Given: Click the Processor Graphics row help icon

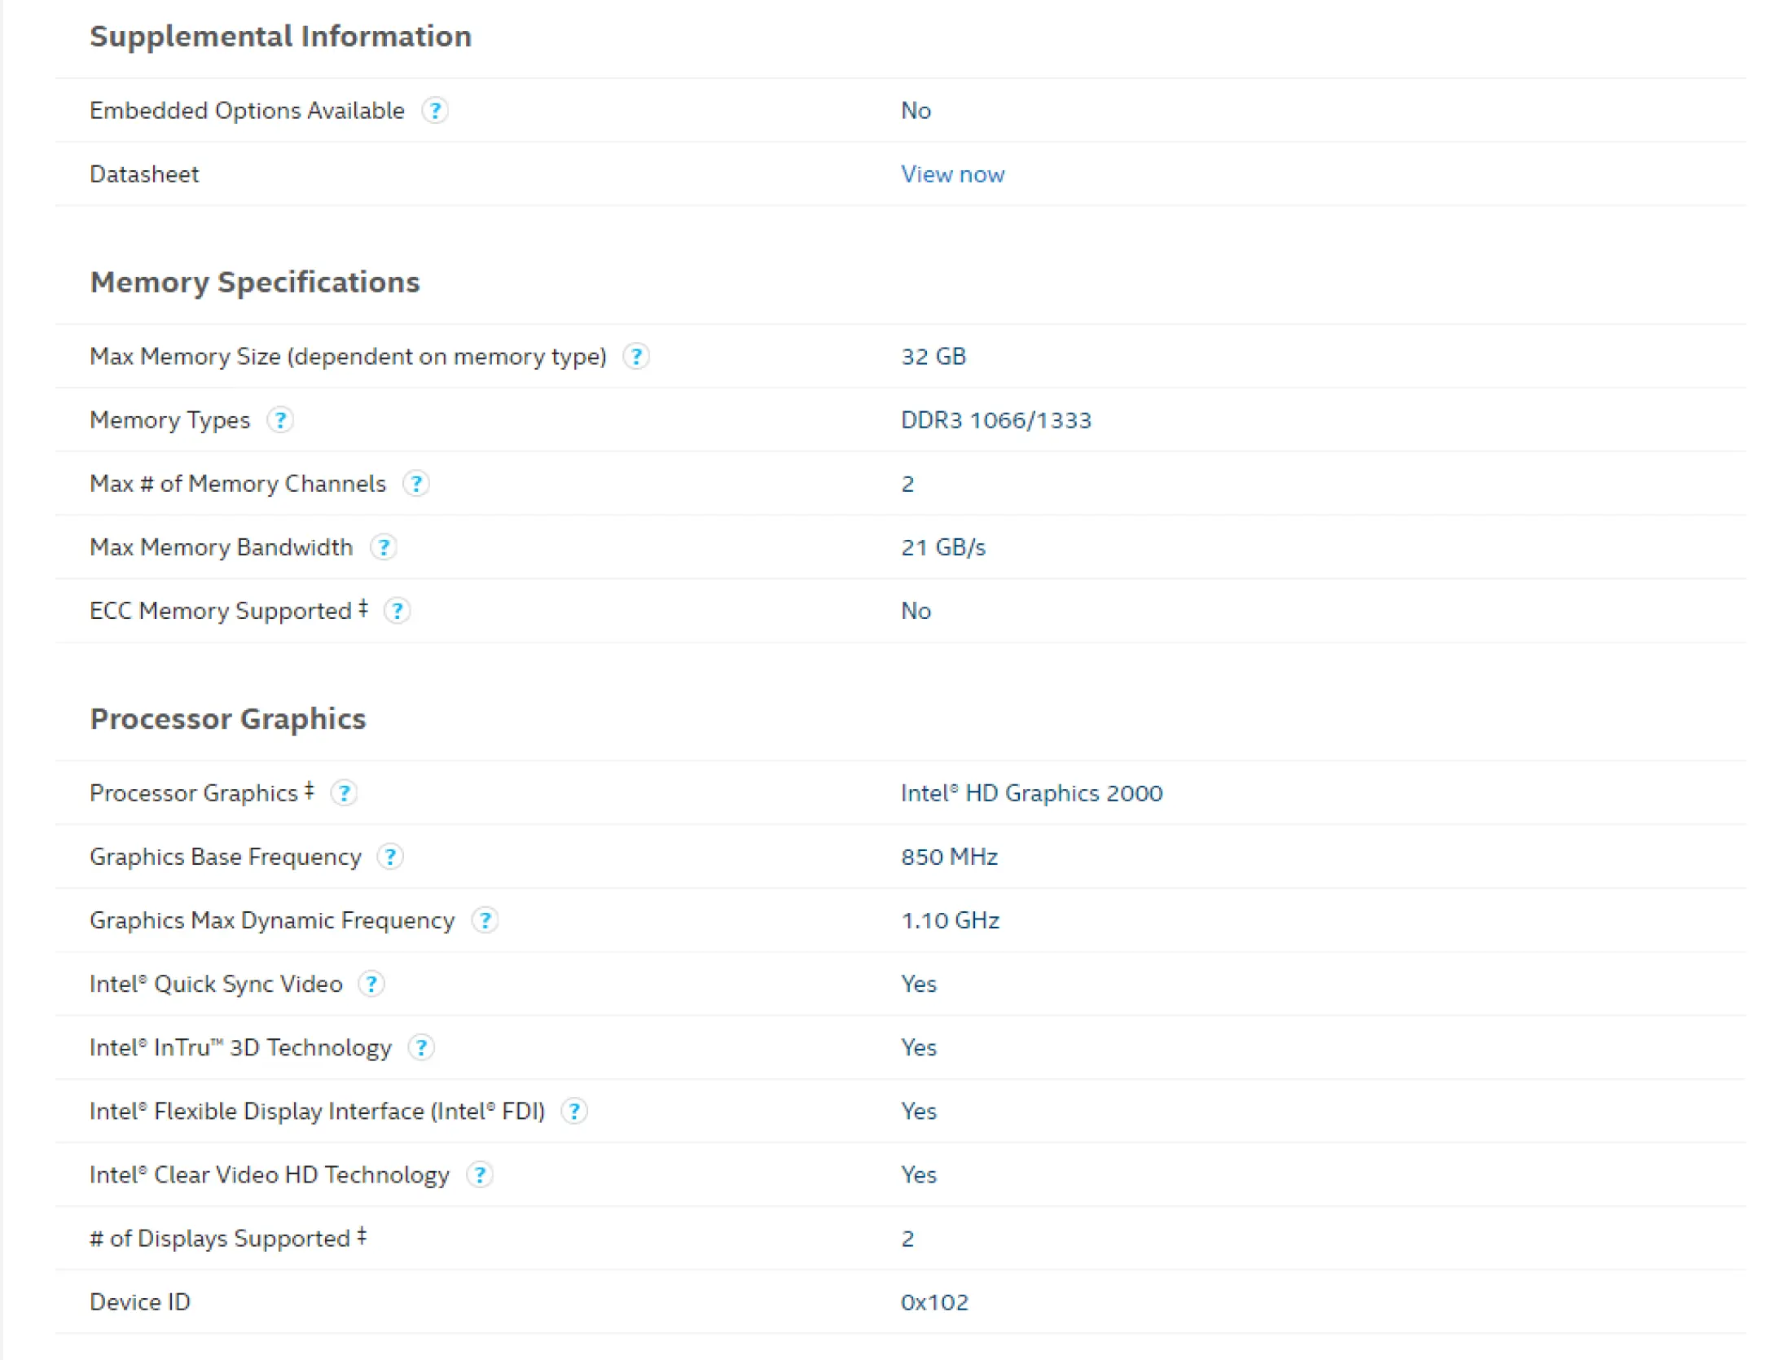Looking at the screenshot, I should click(x=344, y=792).
